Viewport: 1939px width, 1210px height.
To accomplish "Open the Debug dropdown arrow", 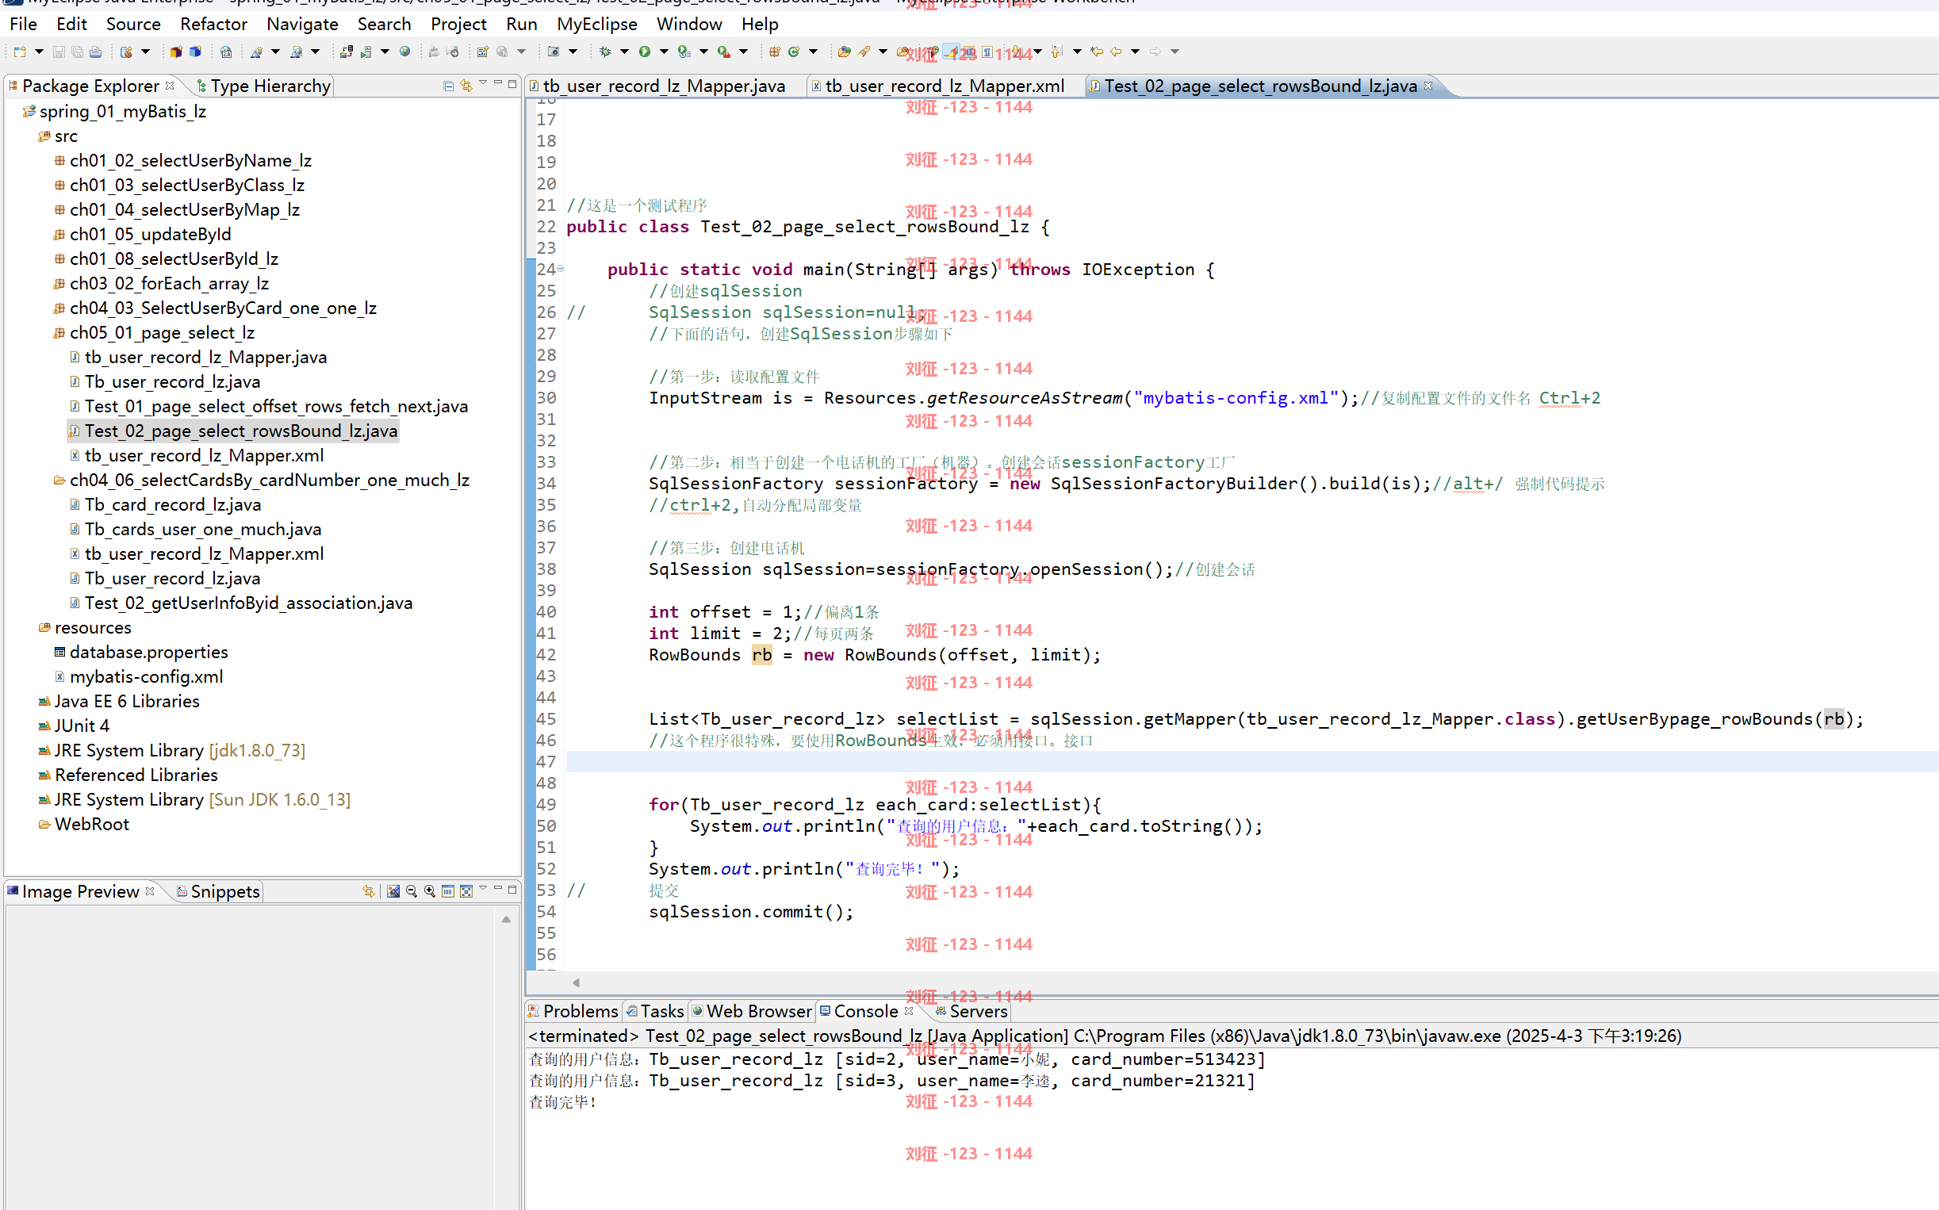I will (624, 52).
